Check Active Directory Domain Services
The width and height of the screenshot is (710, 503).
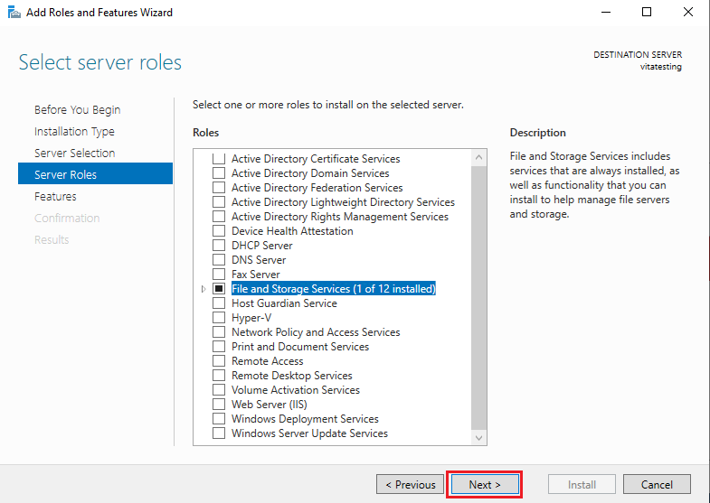point(219,173)
